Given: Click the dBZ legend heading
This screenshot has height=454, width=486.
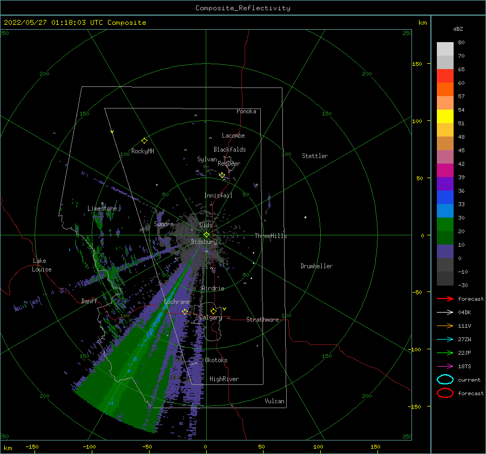Looking at the screenshot, I should [x=458, y=29].
